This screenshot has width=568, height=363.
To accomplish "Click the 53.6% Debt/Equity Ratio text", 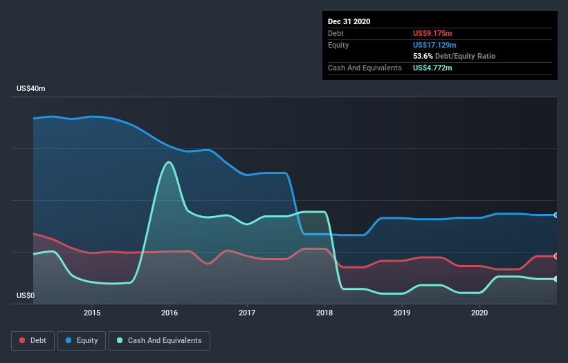I will pos(455,56).
